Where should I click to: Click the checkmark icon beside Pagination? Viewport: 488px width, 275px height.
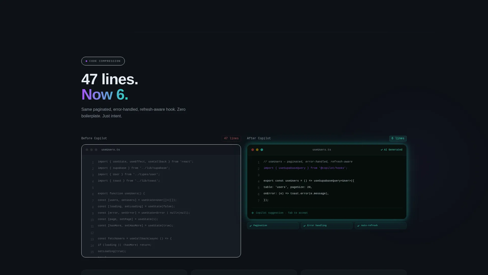click(x=251, y=226)
